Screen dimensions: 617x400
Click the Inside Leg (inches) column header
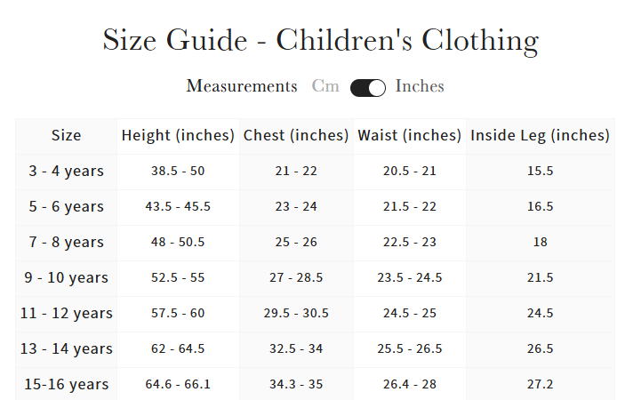540,136
